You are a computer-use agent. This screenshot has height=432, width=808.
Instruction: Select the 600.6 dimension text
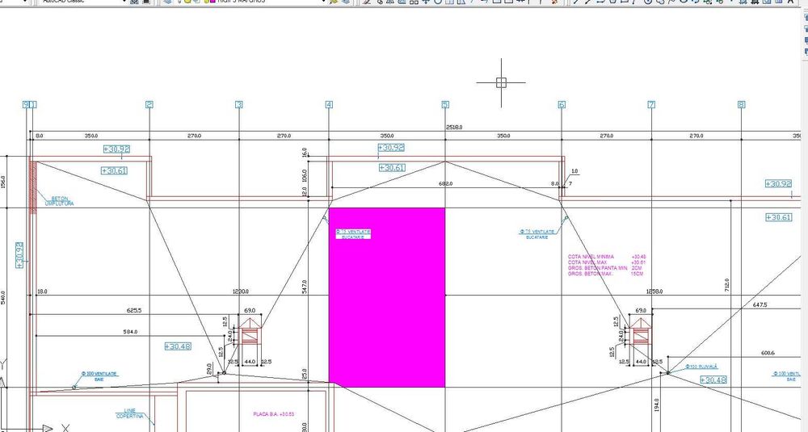[768, 353]
